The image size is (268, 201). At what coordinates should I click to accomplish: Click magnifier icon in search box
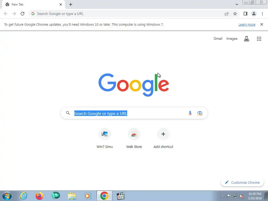pos(68,113)
